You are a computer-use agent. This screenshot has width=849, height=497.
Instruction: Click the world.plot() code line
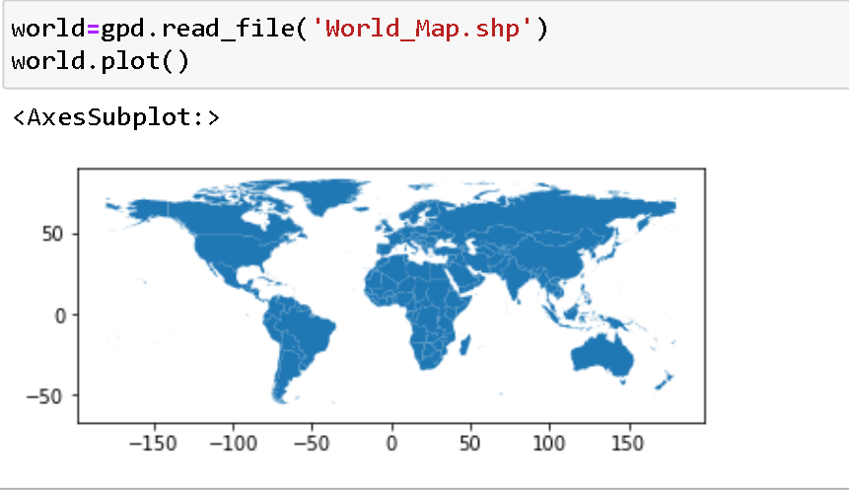(101, 60)
